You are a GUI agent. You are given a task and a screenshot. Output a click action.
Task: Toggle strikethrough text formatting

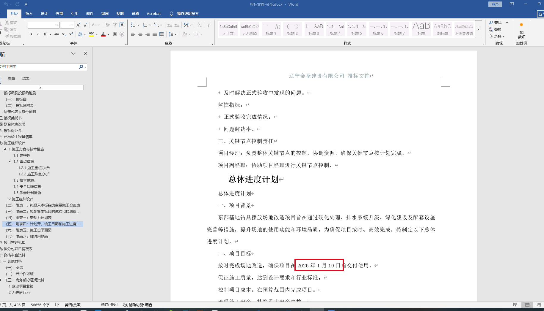[x=57, y=34]
